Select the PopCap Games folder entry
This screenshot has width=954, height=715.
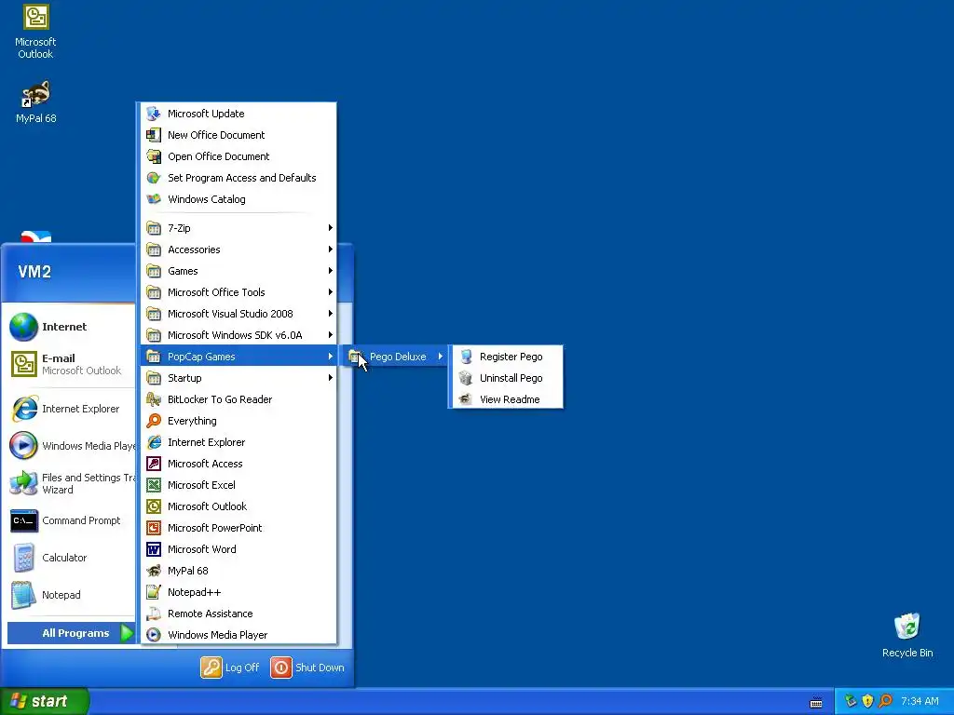coord(239,357)
